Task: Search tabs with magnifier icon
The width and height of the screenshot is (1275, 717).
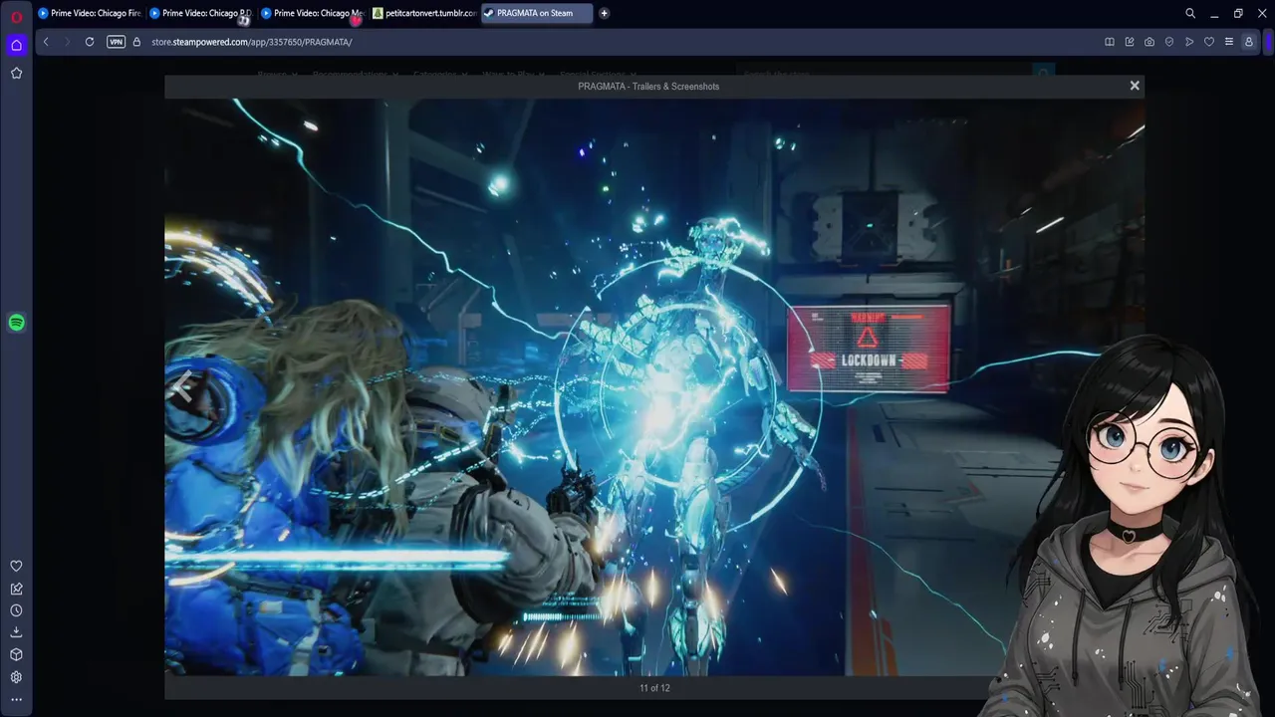Action: tap(1190, 13)
